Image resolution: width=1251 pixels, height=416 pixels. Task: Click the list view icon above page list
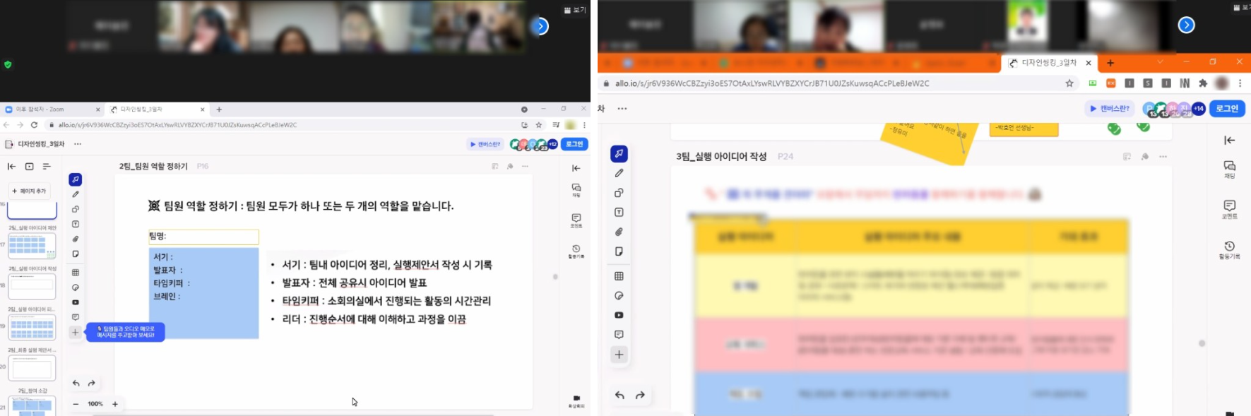coord(47,167)
